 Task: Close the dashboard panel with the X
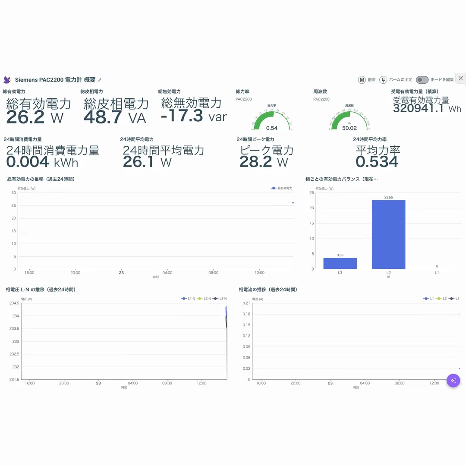[460, 78]
